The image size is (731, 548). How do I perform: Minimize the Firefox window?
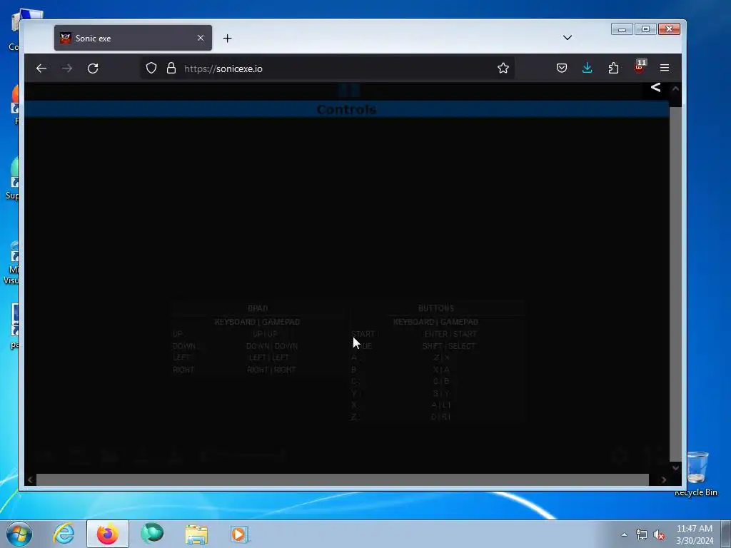click(622, 29)
